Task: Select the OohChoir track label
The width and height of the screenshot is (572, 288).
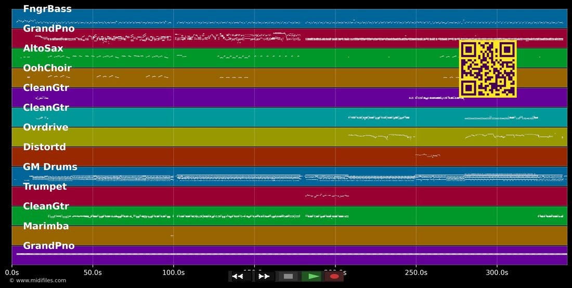Action: (x=47, y=68)
